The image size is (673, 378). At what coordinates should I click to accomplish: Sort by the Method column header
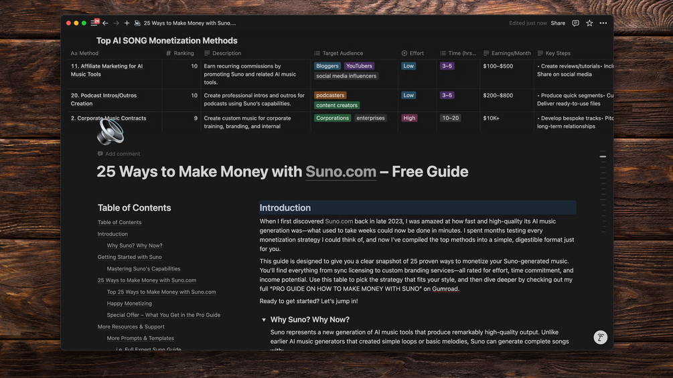coord(84,53)
